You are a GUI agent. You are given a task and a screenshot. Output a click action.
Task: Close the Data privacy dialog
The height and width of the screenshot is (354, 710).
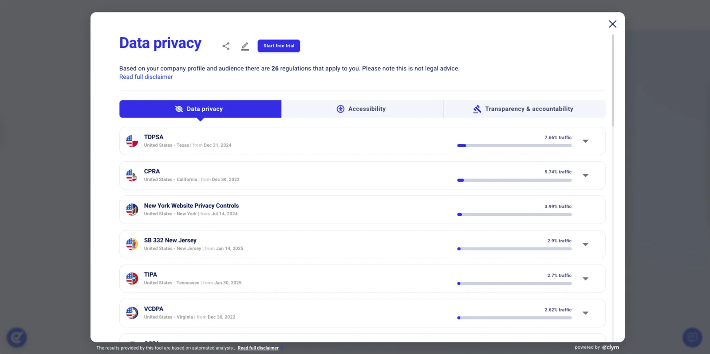pos(612,24)
